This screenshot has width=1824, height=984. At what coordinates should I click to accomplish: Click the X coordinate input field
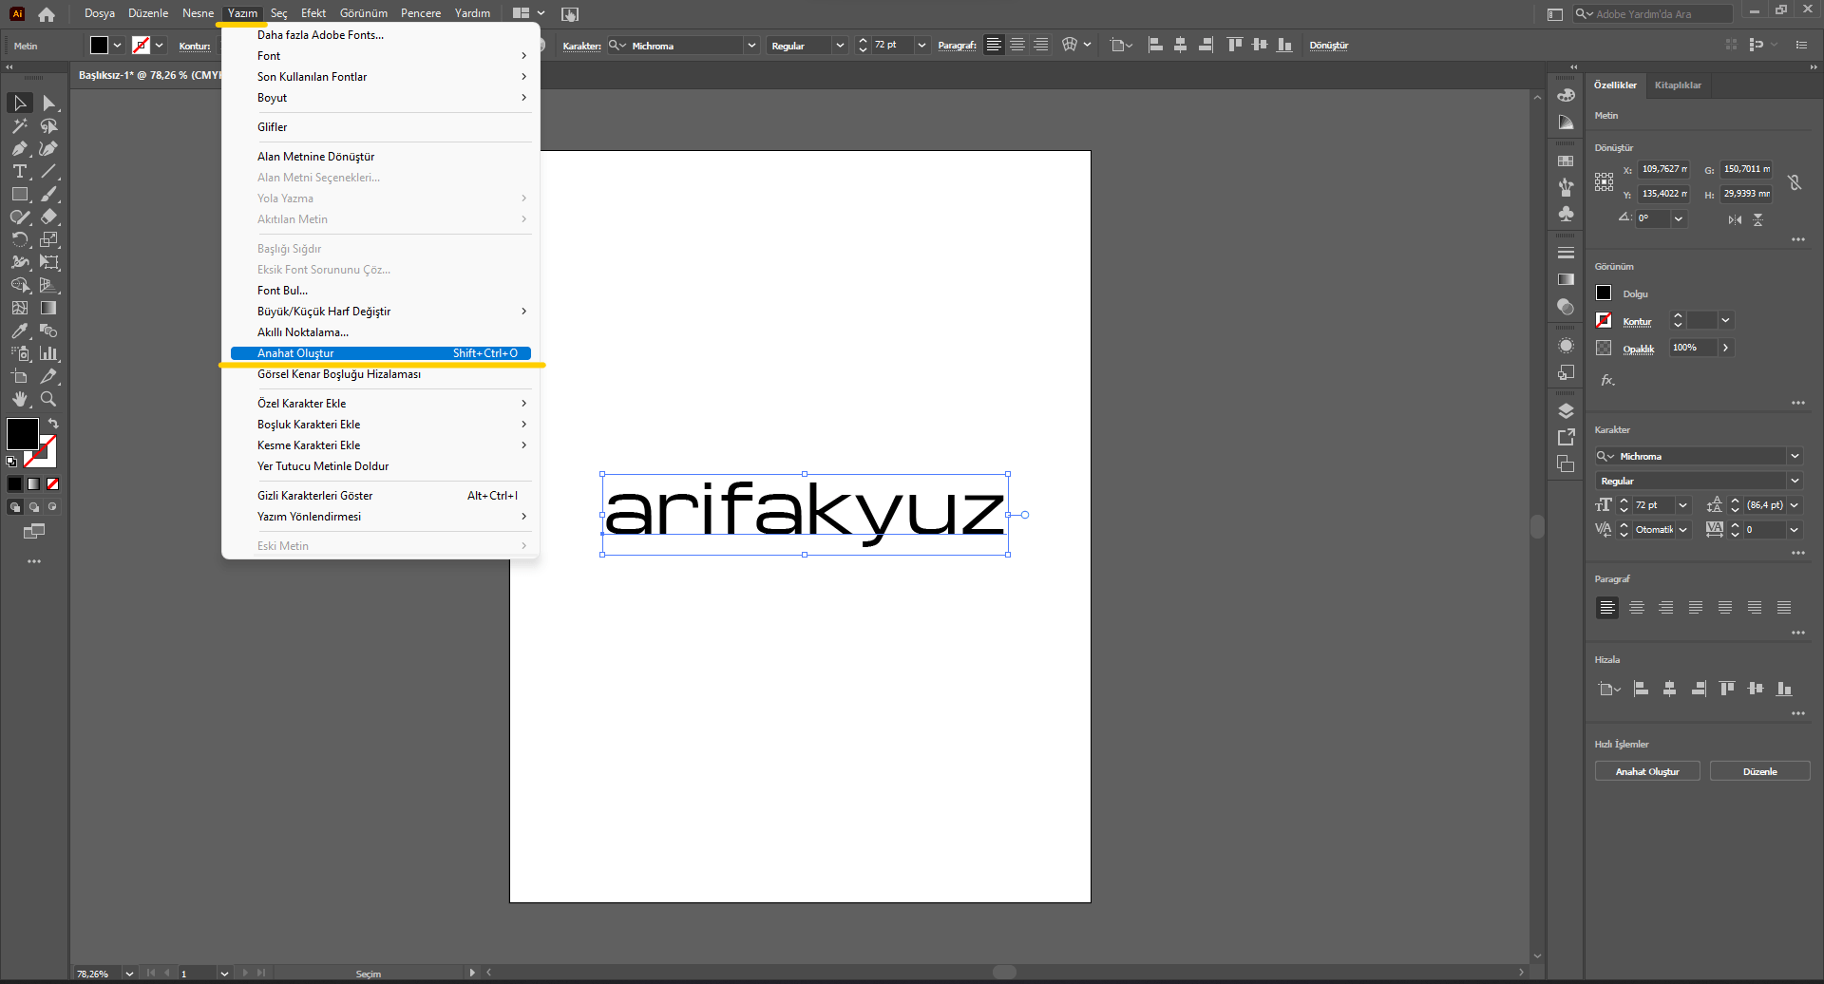1663,169
